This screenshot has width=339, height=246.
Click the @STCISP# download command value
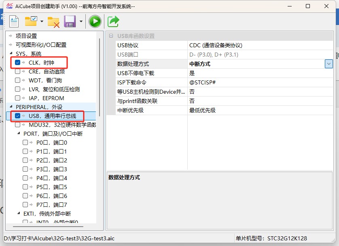coord(202,82)
